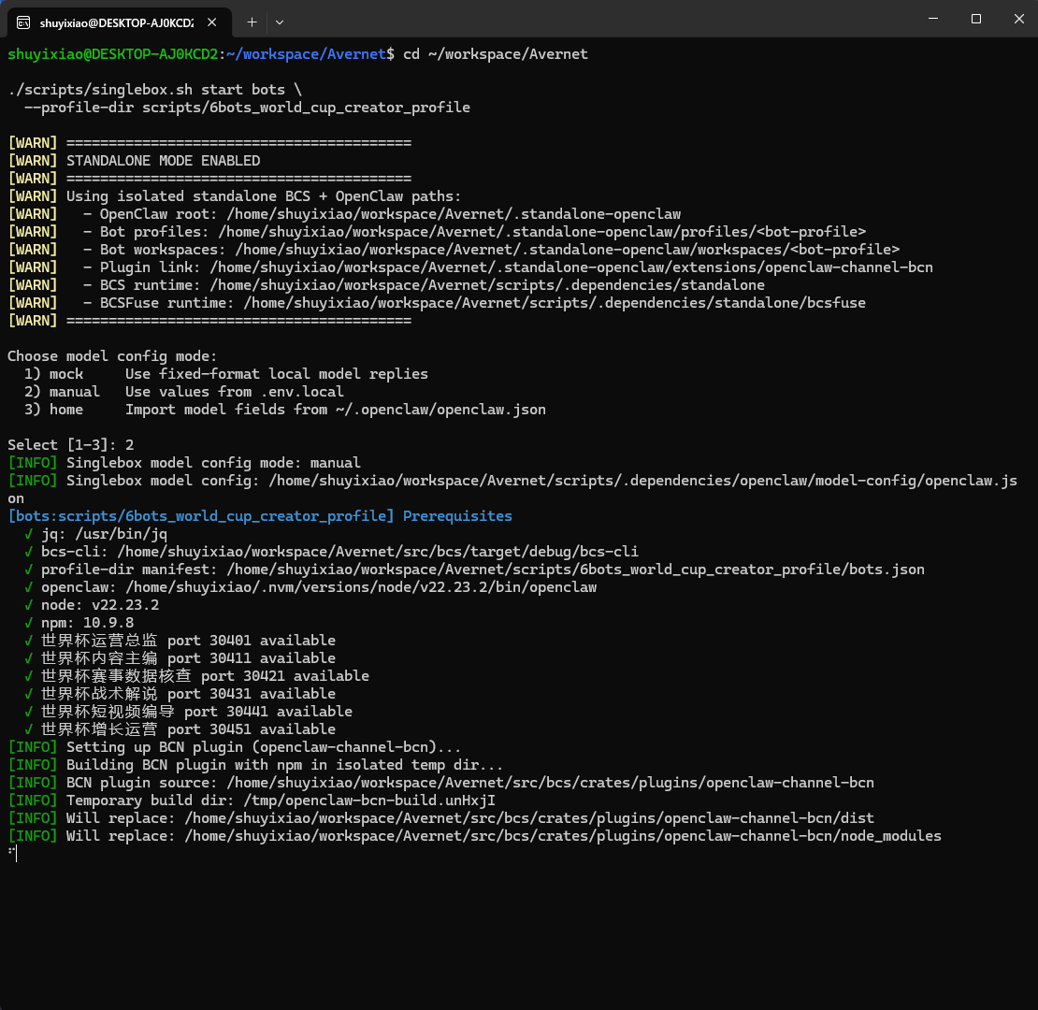This screenshot has height=1010, width=1038.
Task: Click the 'STANDALONE MODE ENABLED' warning line
Action: pyautogui.click(x=135, y=161)
